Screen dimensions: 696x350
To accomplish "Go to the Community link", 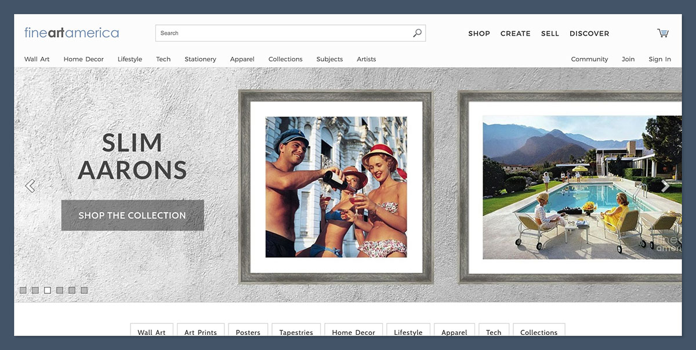I will (x=589, y=59).
